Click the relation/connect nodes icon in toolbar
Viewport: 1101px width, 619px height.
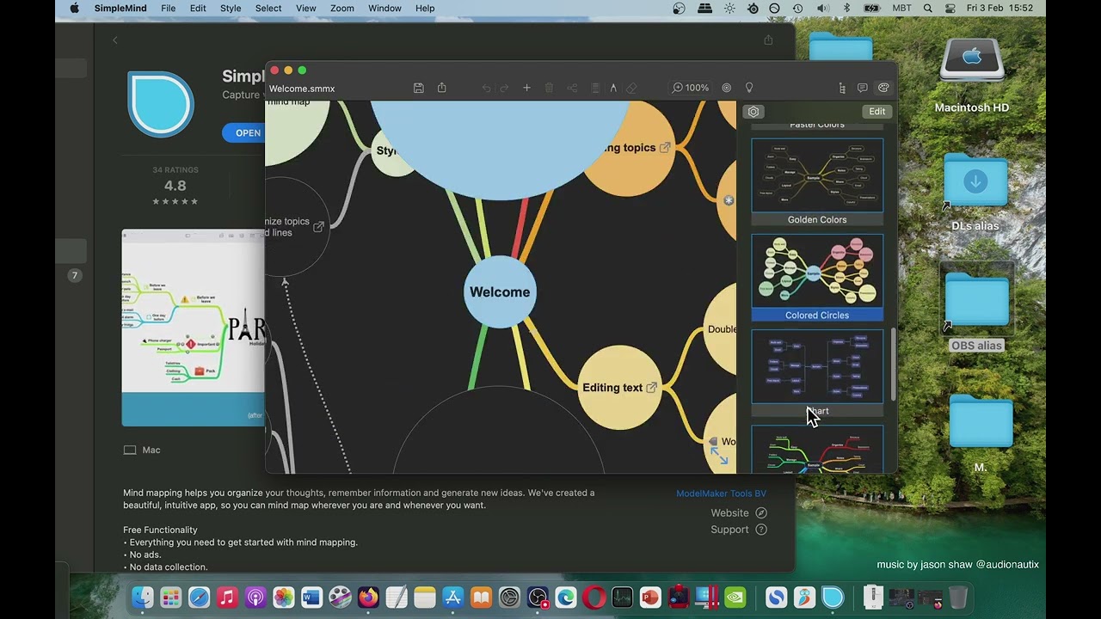[571, 88]
